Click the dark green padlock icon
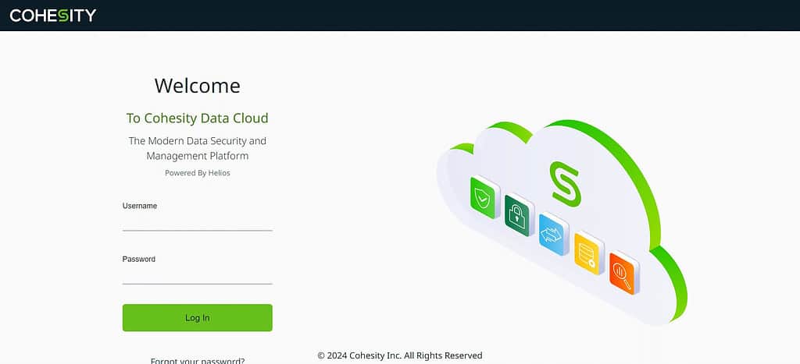Screen dimensions: 800x364 (x=519, y=215)
